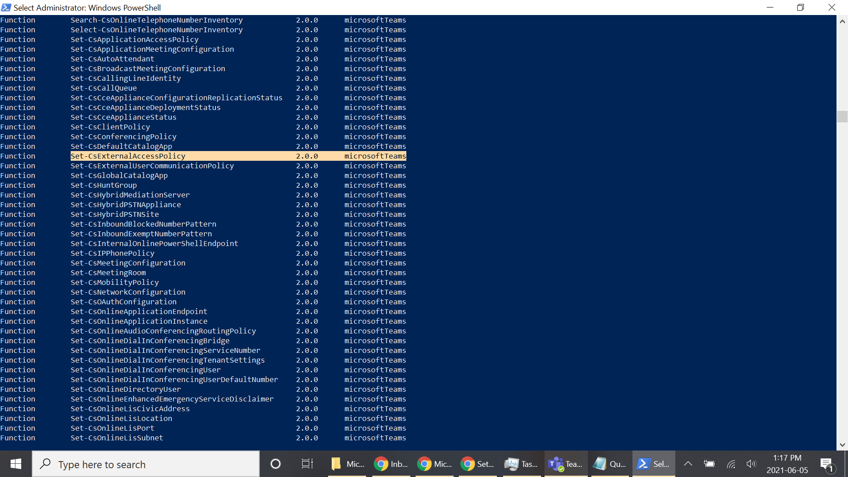
Task: Click the PowerShell icon in title bar
Action: tap(6, 8)
